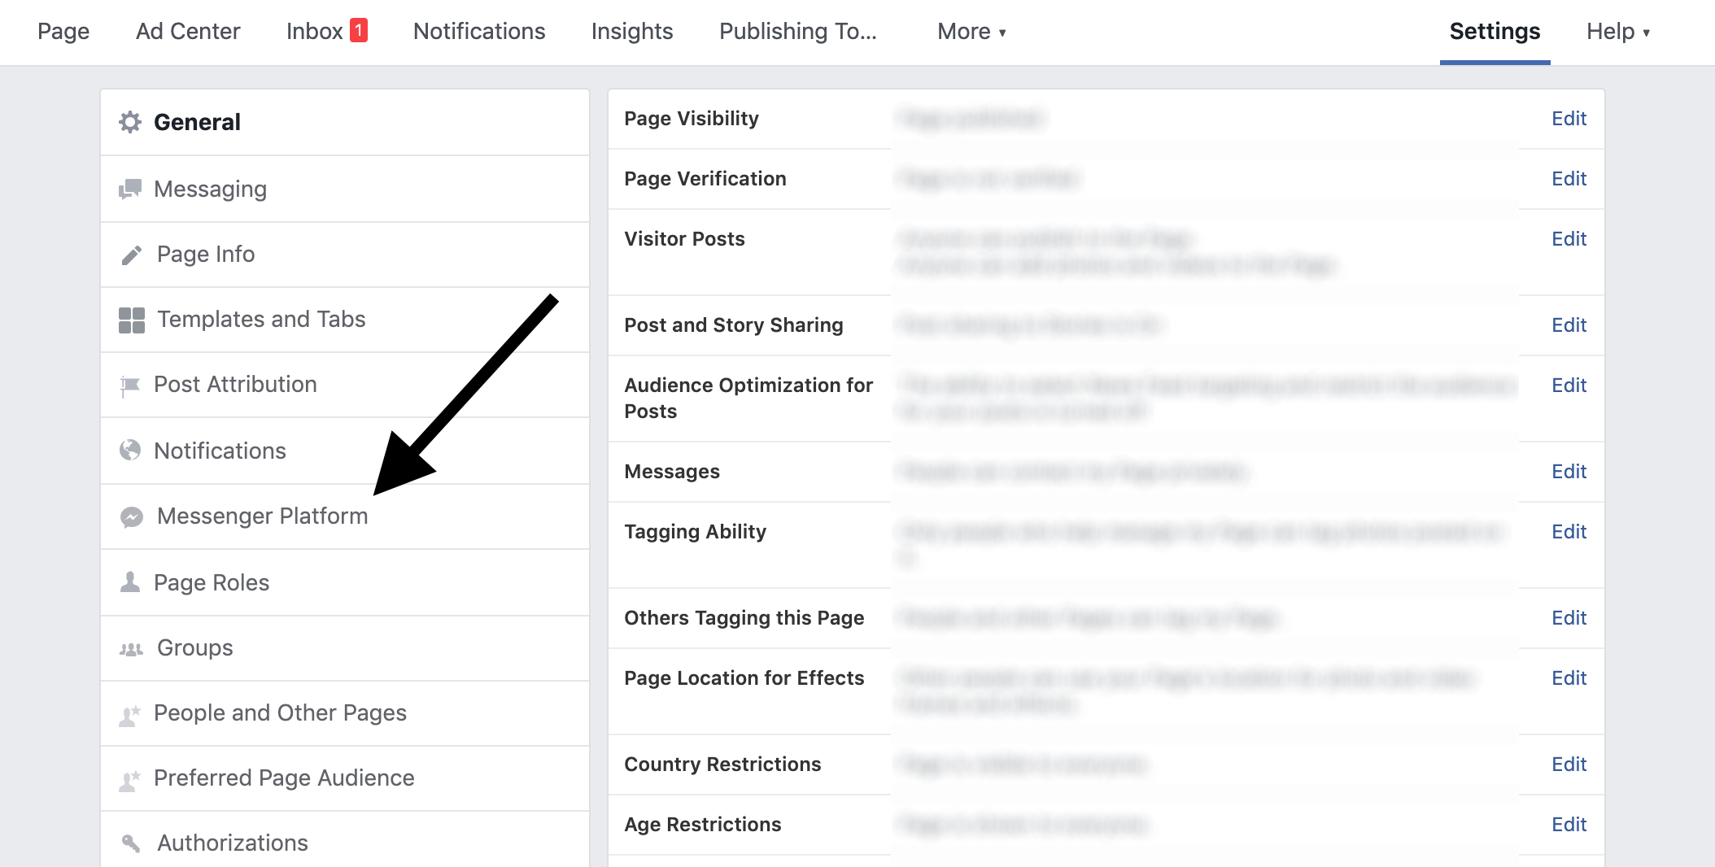
Task: Edit Post and Story Sharing setting
Action: [x=1569, y=325]
